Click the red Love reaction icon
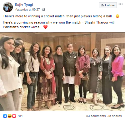The width and height of the screenshot is (125, 120). click(x=14, y=116)
